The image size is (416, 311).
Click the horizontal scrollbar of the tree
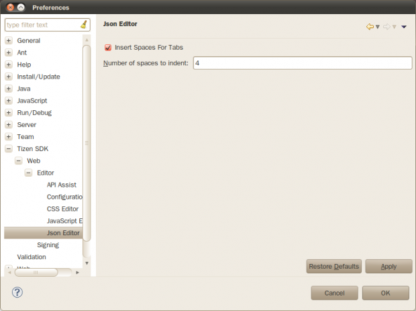click(44, 273)
